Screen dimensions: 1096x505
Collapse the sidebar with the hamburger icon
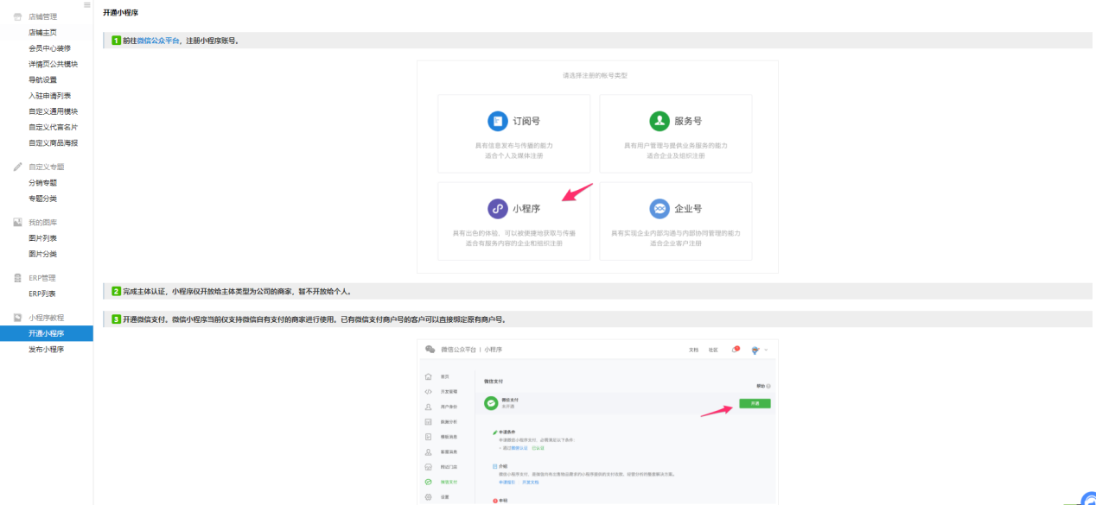coord(87,5)
